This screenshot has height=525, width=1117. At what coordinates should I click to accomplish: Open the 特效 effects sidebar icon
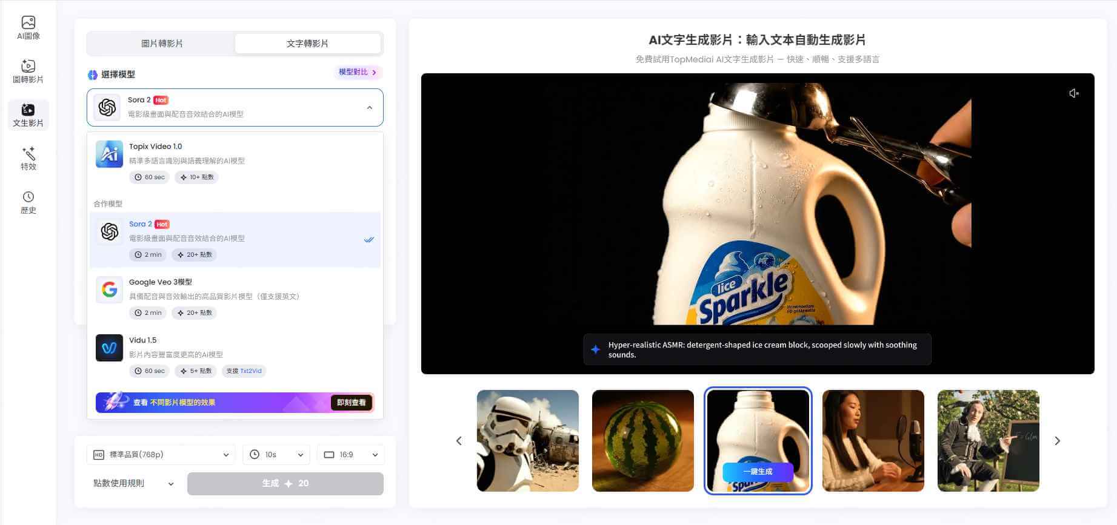pyautogui.click(x=28, y=159)
